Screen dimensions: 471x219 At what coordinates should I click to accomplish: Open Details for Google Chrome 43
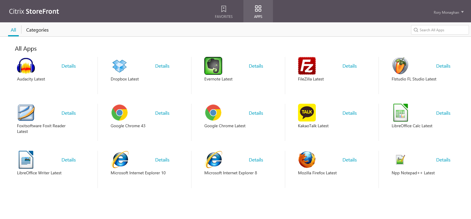[162, 113]
